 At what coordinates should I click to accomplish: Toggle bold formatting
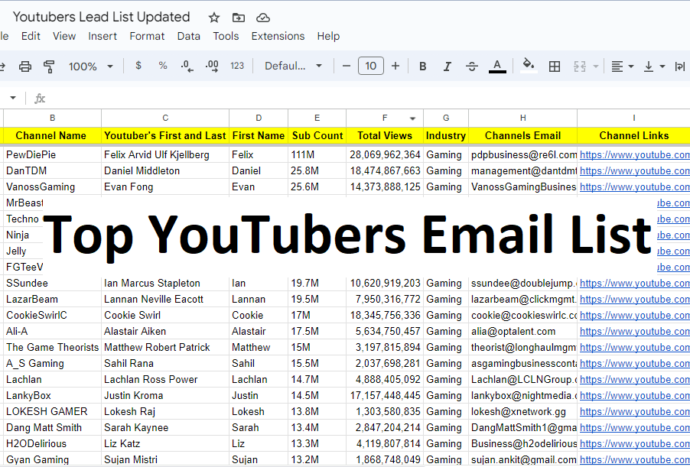[x=422, y=66]
